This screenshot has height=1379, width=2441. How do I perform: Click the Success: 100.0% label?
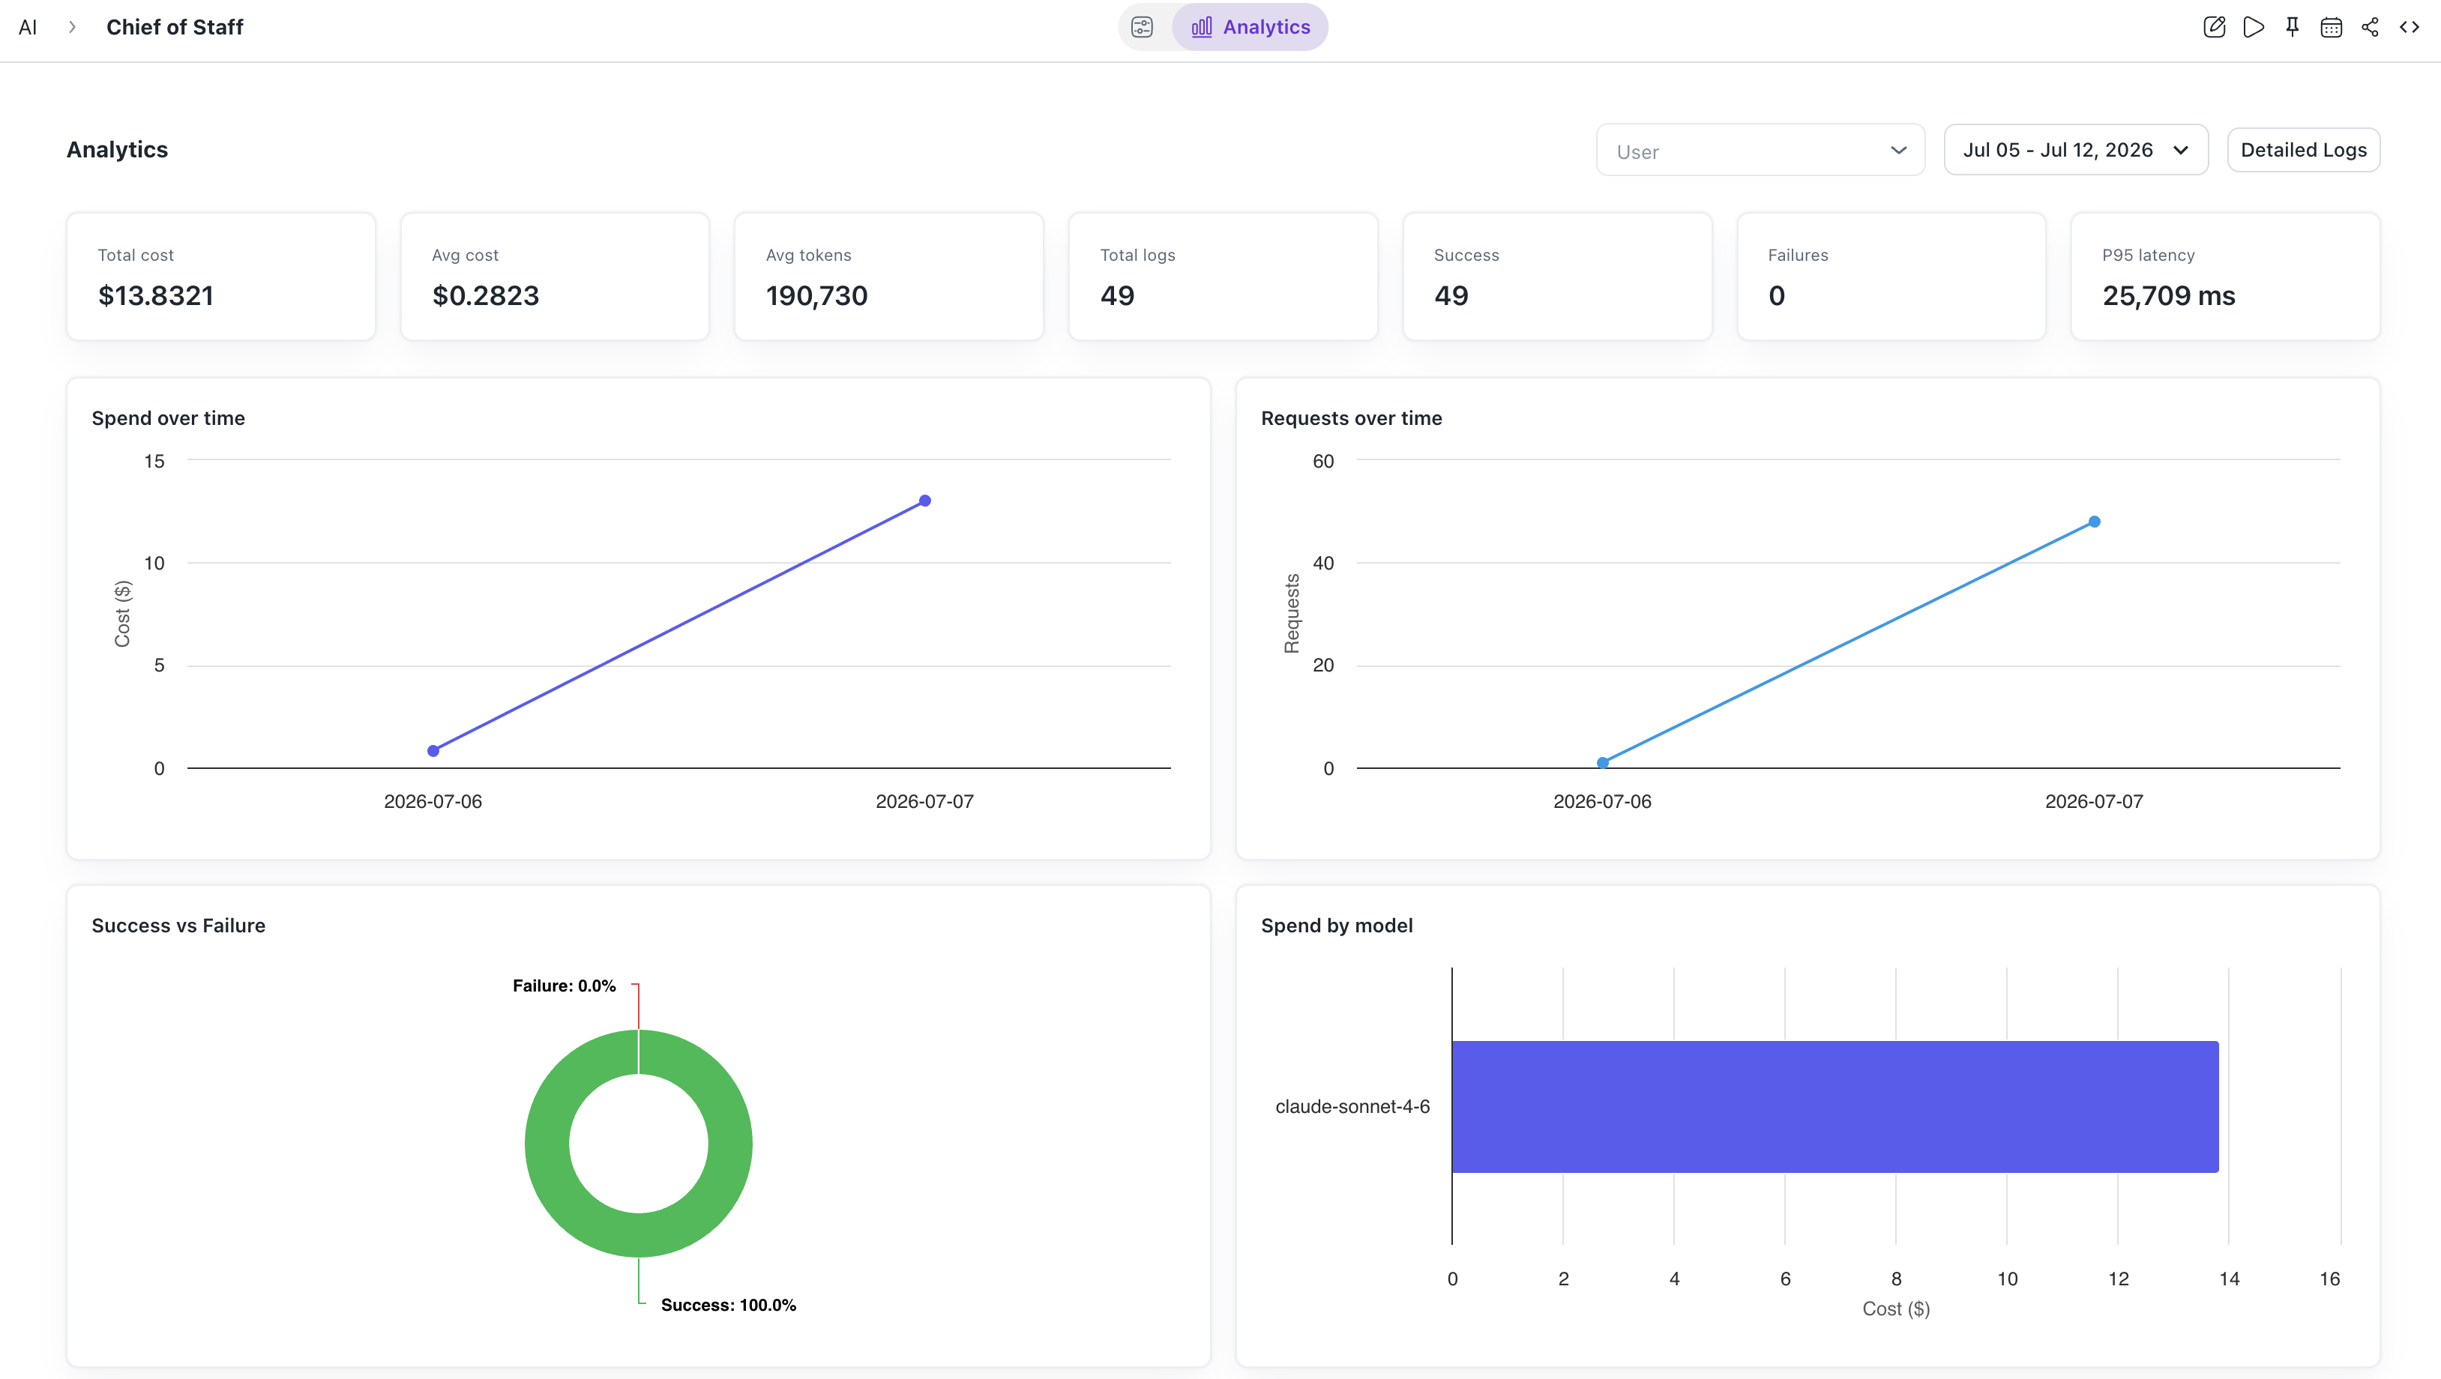(728, 1304)
